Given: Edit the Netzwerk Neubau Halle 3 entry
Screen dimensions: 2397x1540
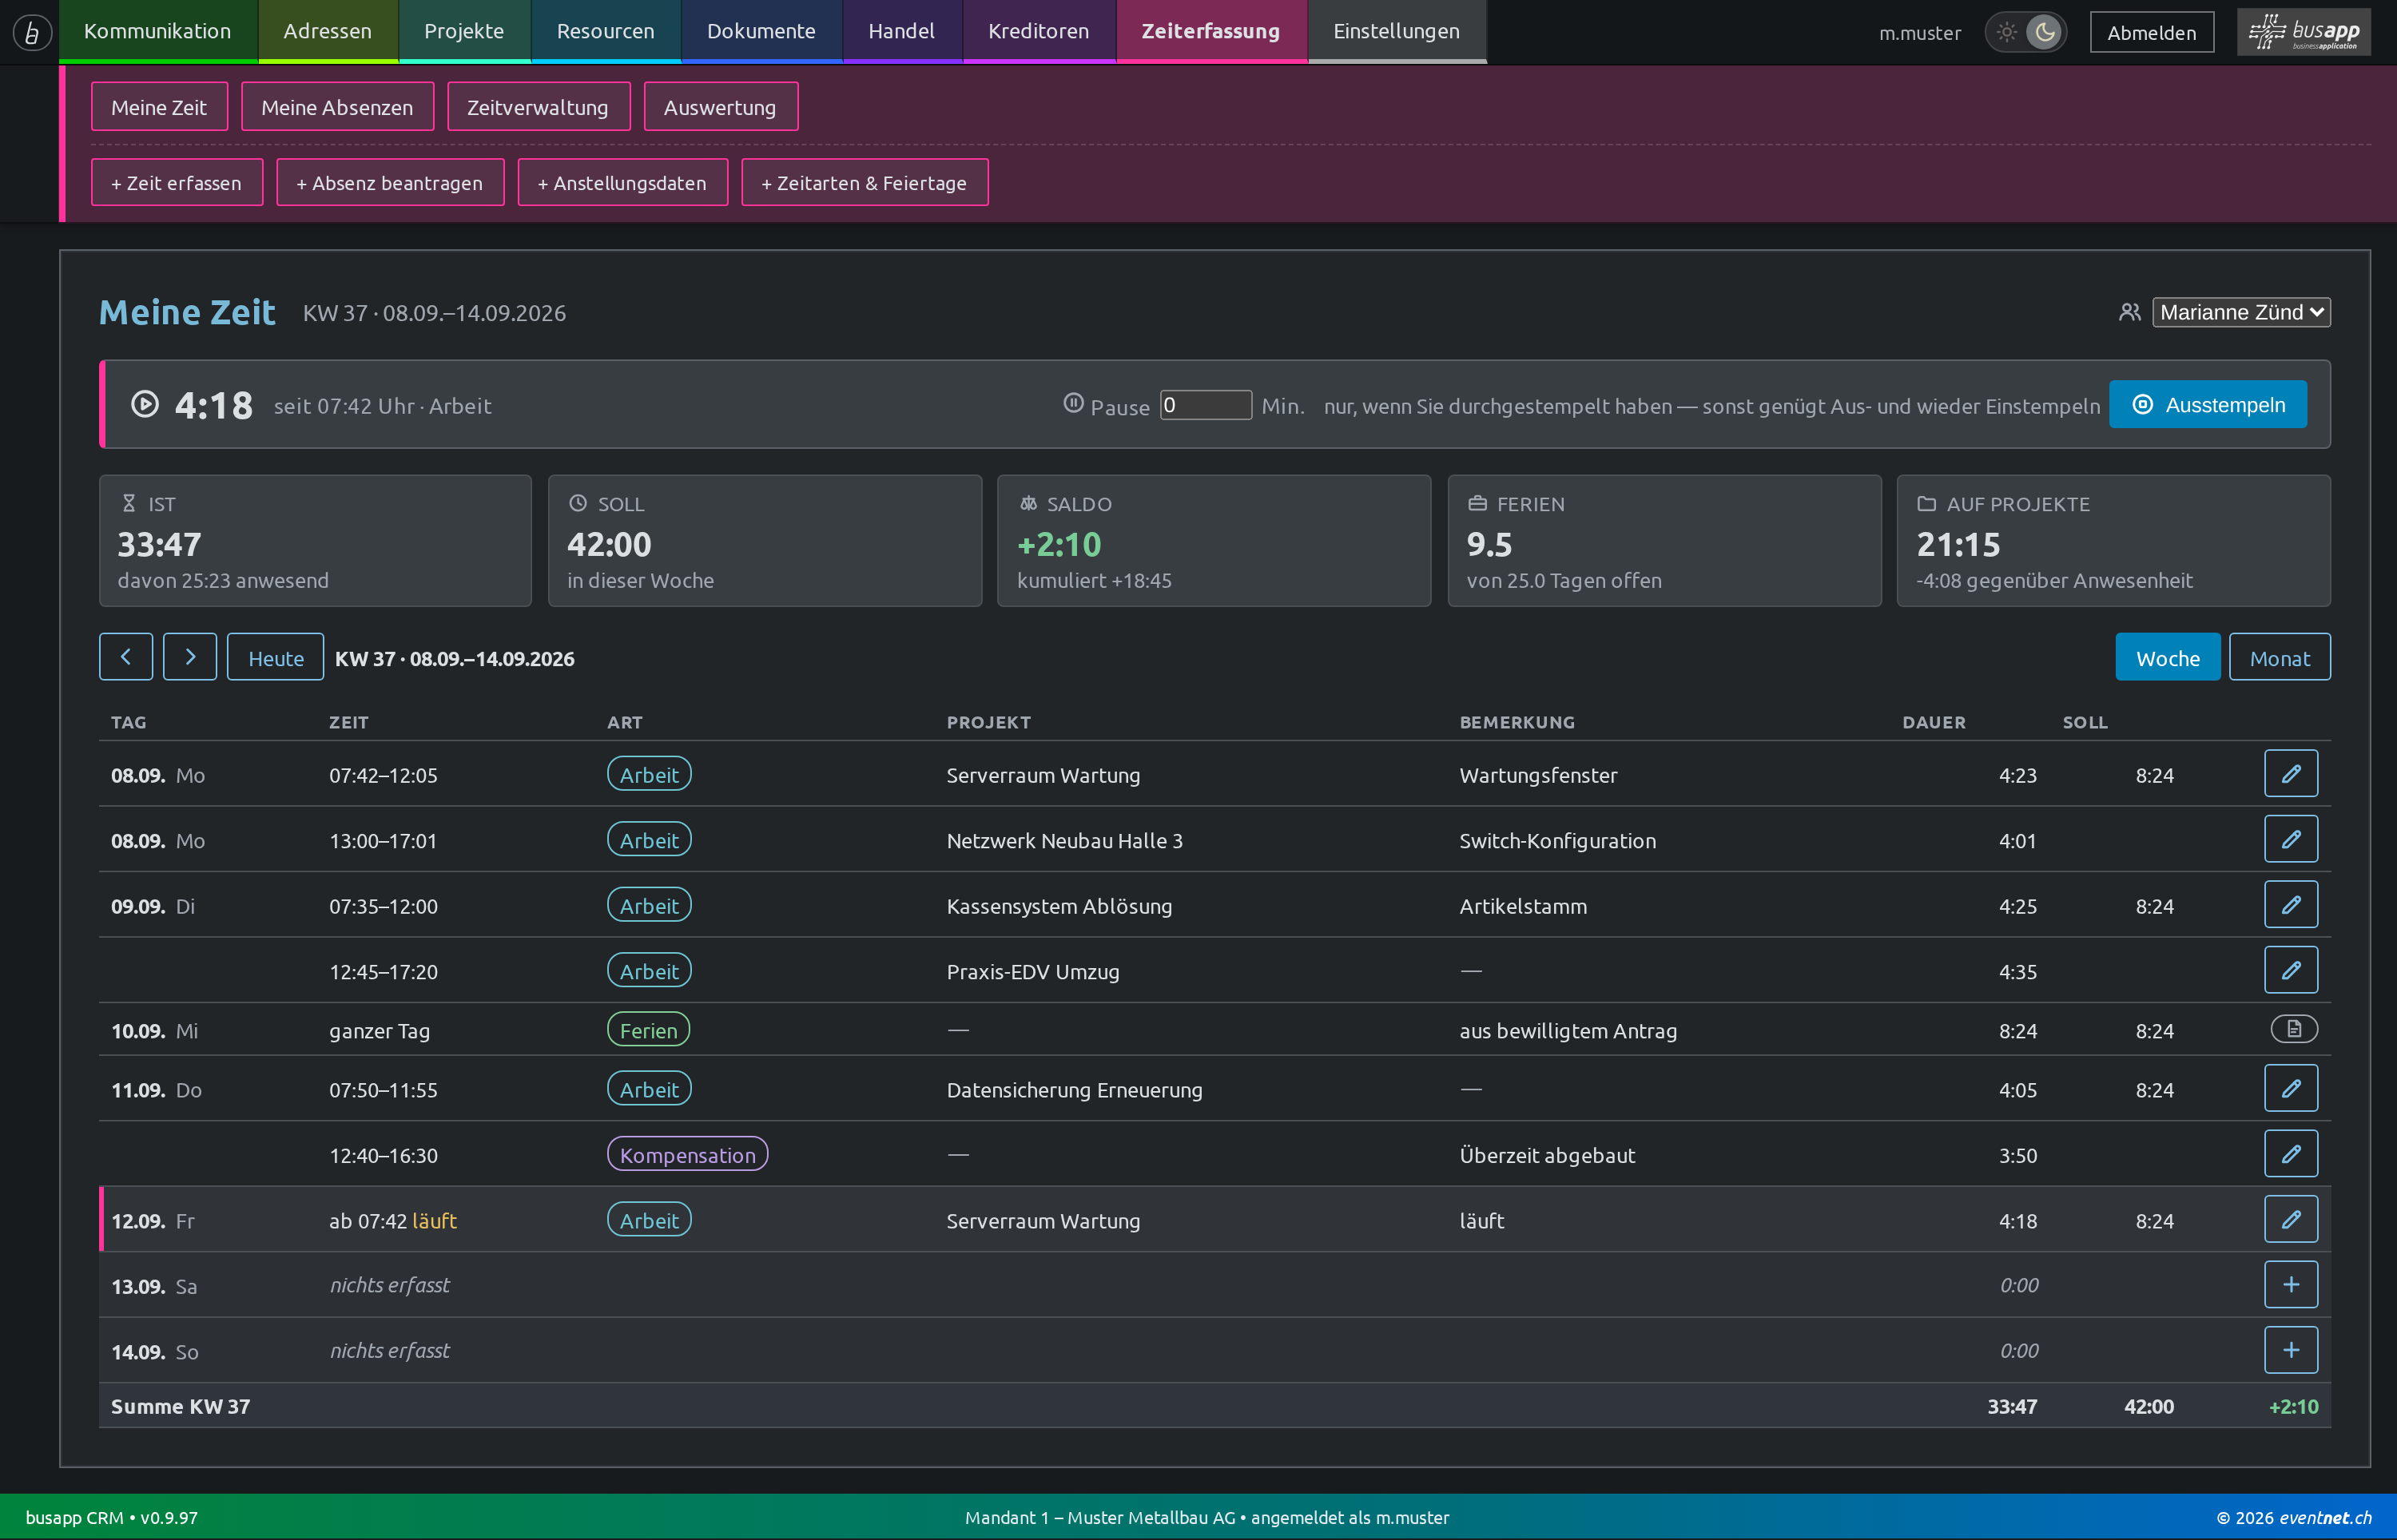Looking at the screenshot, I should [x=2290, y=840].
